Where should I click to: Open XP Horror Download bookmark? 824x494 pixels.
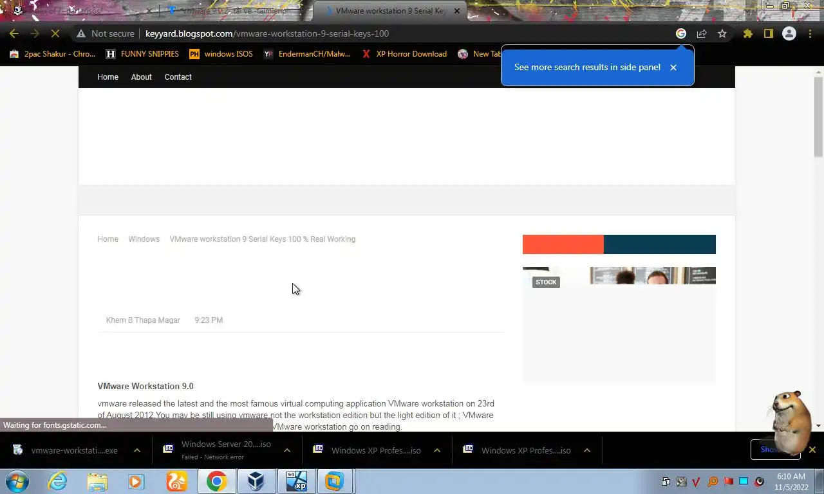click(x=404, y=54)
